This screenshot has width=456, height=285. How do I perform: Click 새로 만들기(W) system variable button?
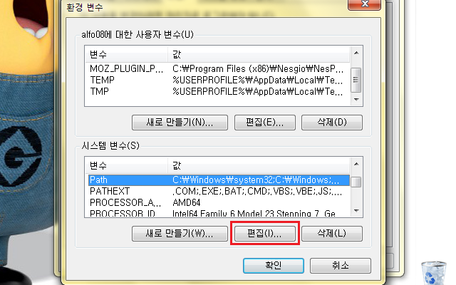[x=180, y=234]
